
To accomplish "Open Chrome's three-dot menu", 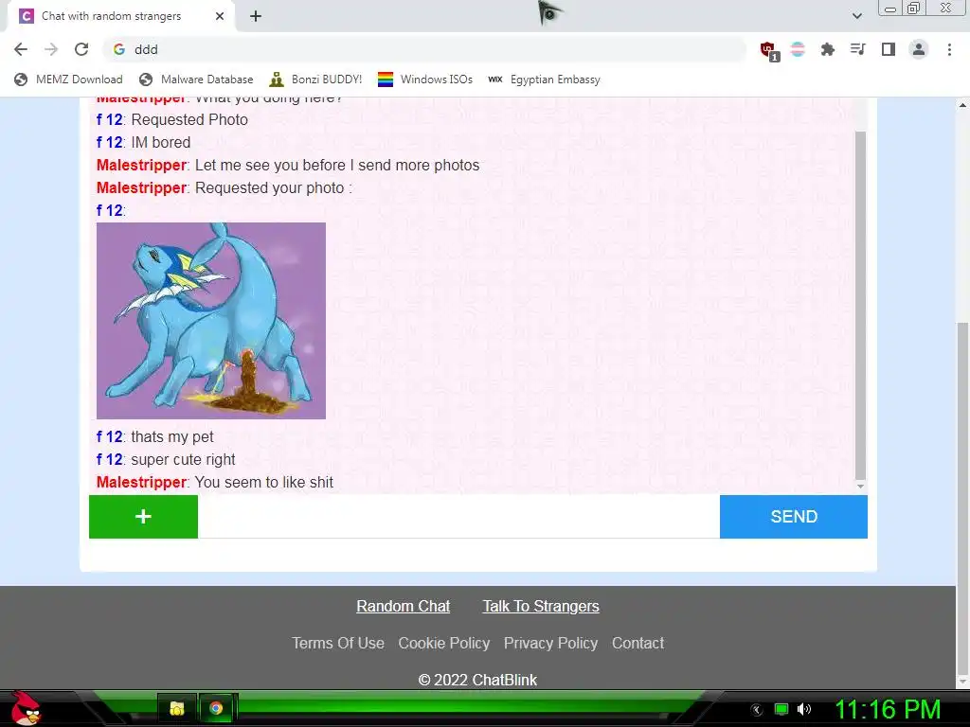I will (x=949, y=49).
